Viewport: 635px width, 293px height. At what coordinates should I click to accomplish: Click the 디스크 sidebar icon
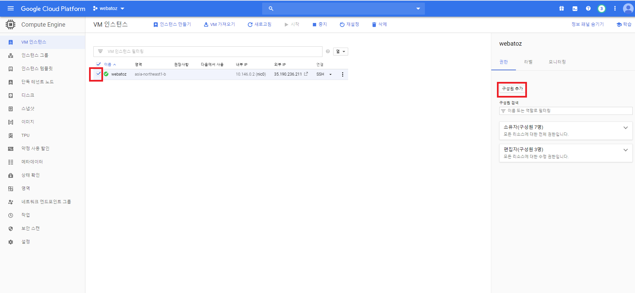pos(11,96)
